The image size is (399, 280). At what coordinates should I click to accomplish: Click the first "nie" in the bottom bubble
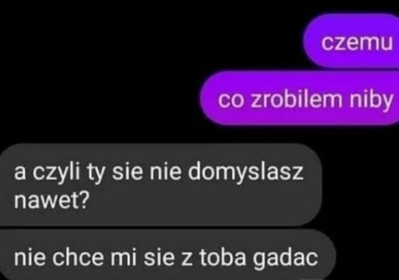pyautogui.click(x=30, y=257)
